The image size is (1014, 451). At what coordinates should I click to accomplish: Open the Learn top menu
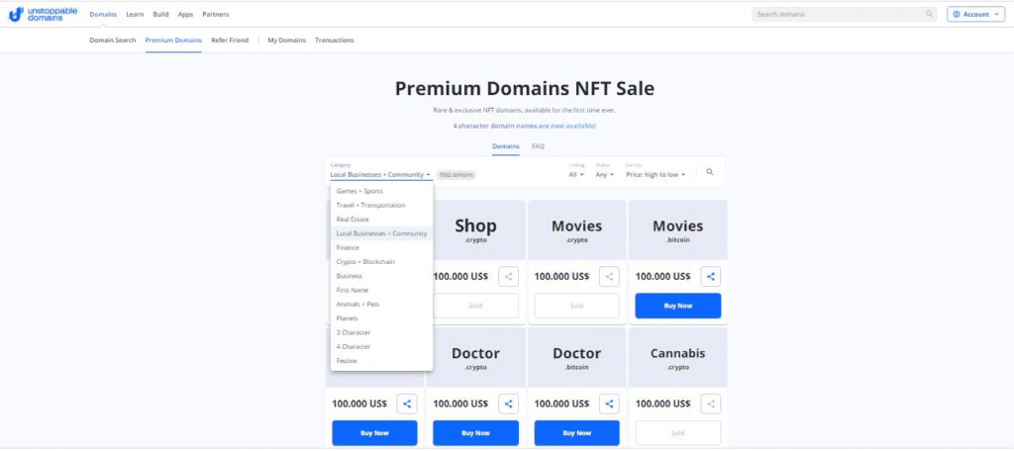coord(135,14)
